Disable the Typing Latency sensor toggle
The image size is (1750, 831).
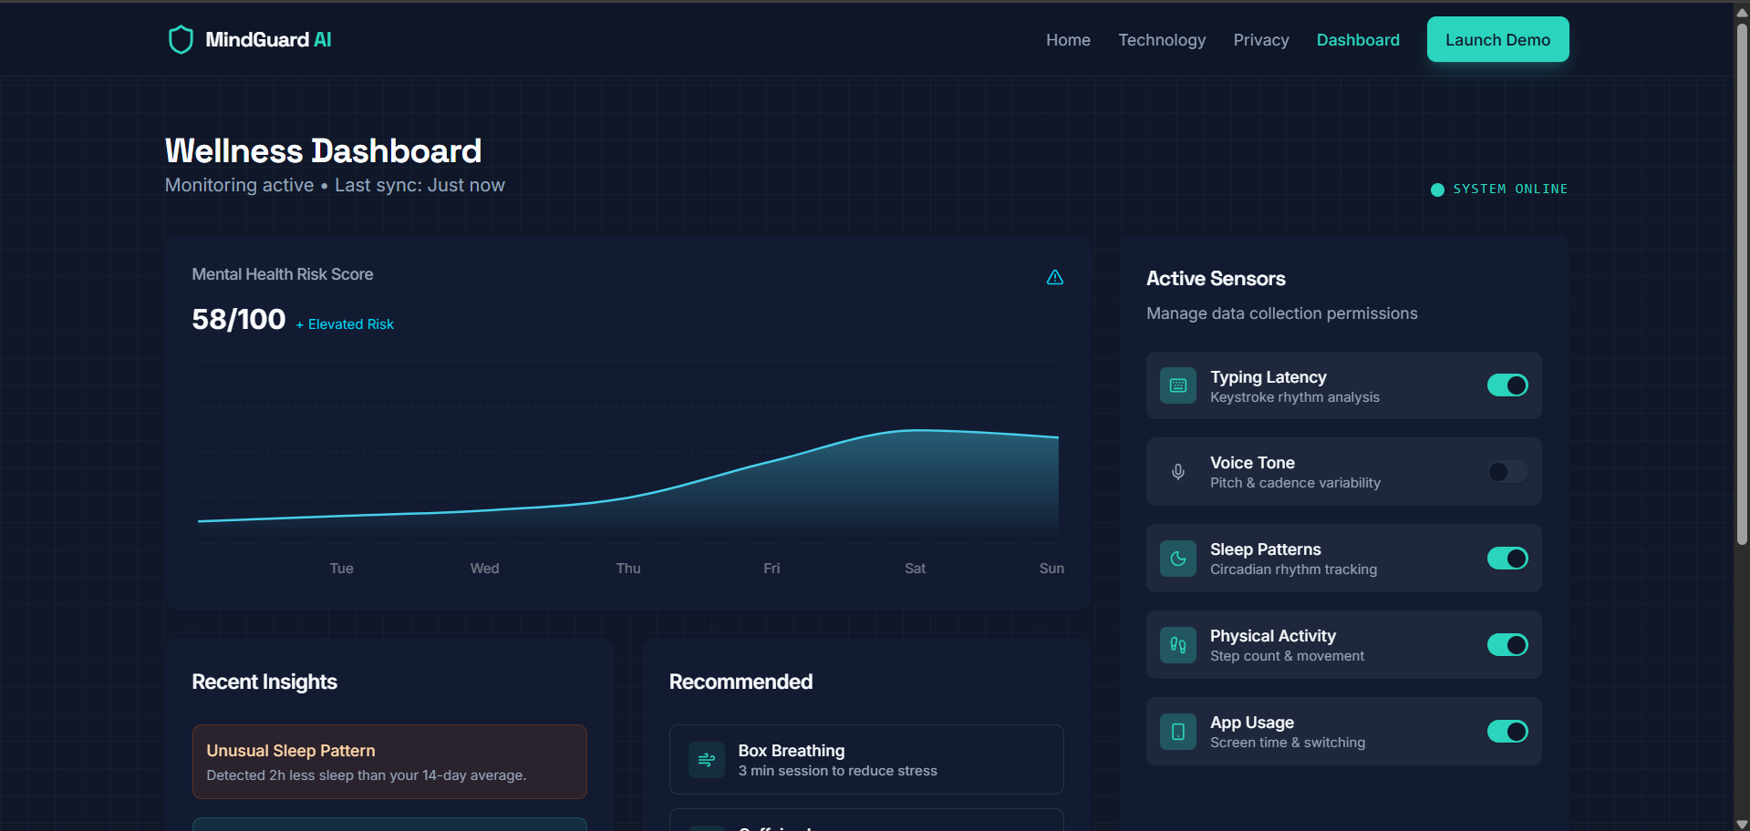[x=1507, y=385]
